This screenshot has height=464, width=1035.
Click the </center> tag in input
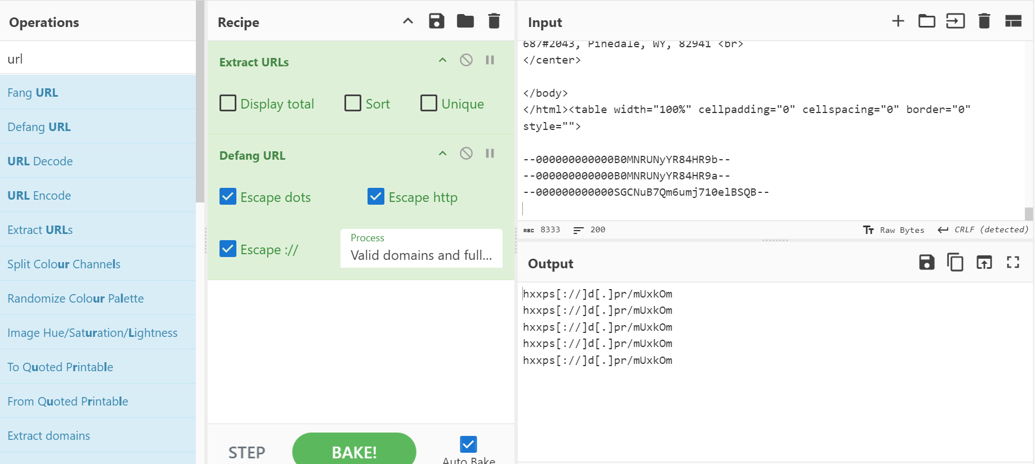point(552,60)
